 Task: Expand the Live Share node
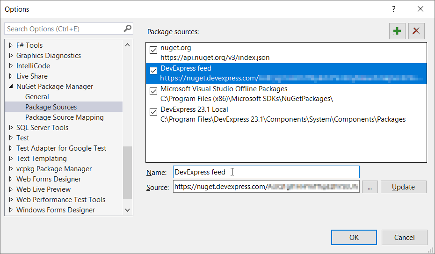[11, 76]
